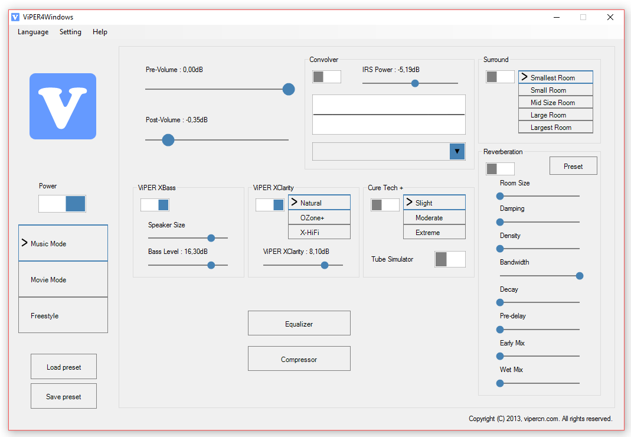The image size is (631, 437).
Task: Open the Equalizer
Action: 299,323
